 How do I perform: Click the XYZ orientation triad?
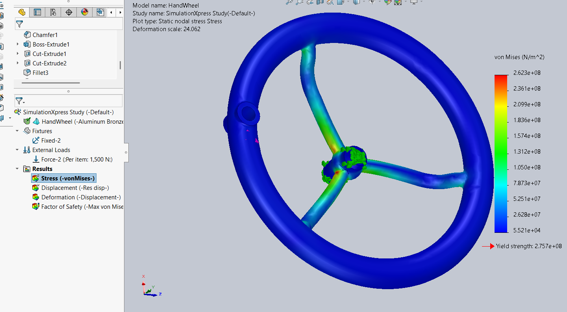tap(151, 286)
